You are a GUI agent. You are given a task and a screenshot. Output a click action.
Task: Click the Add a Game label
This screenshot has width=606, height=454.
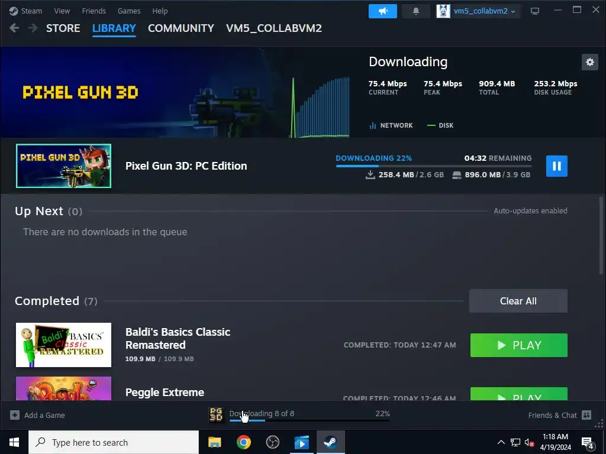click(x=44, y=416)
